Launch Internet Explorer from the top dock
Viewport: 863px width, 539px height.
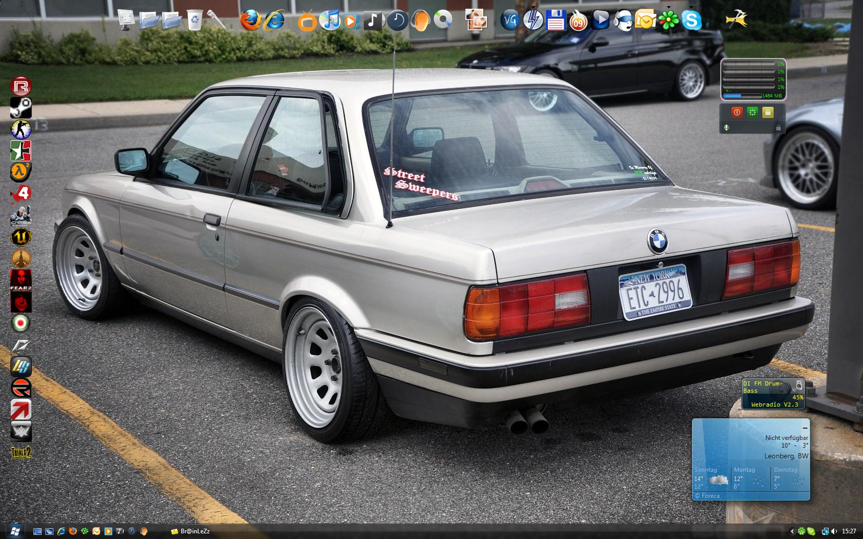click(x=275, y=20)
